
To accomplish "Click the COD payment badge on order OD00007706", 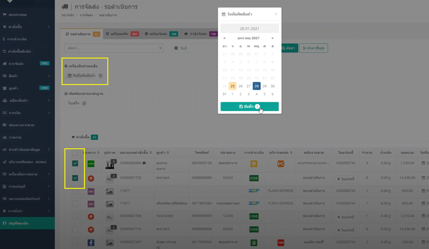I will 253,216.
